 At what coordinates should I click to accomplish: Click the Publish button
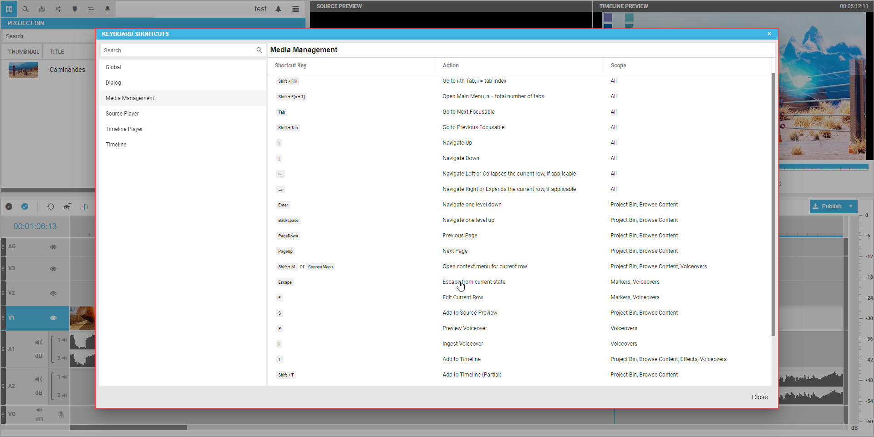(x=828, y=206)
